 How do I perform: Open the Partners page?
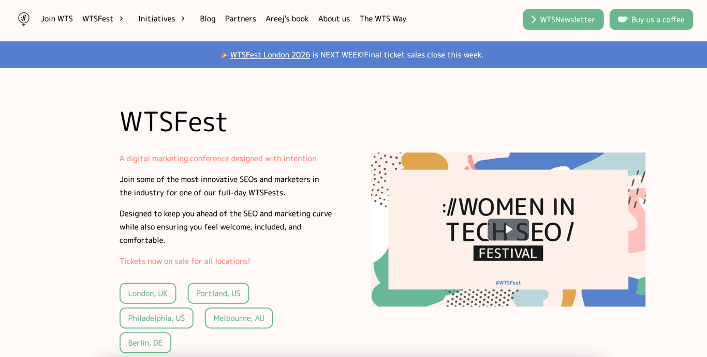241,19
